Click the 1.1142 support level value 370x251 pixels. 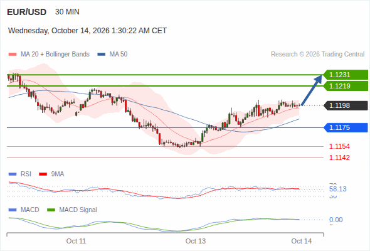(x=339, y=158)
